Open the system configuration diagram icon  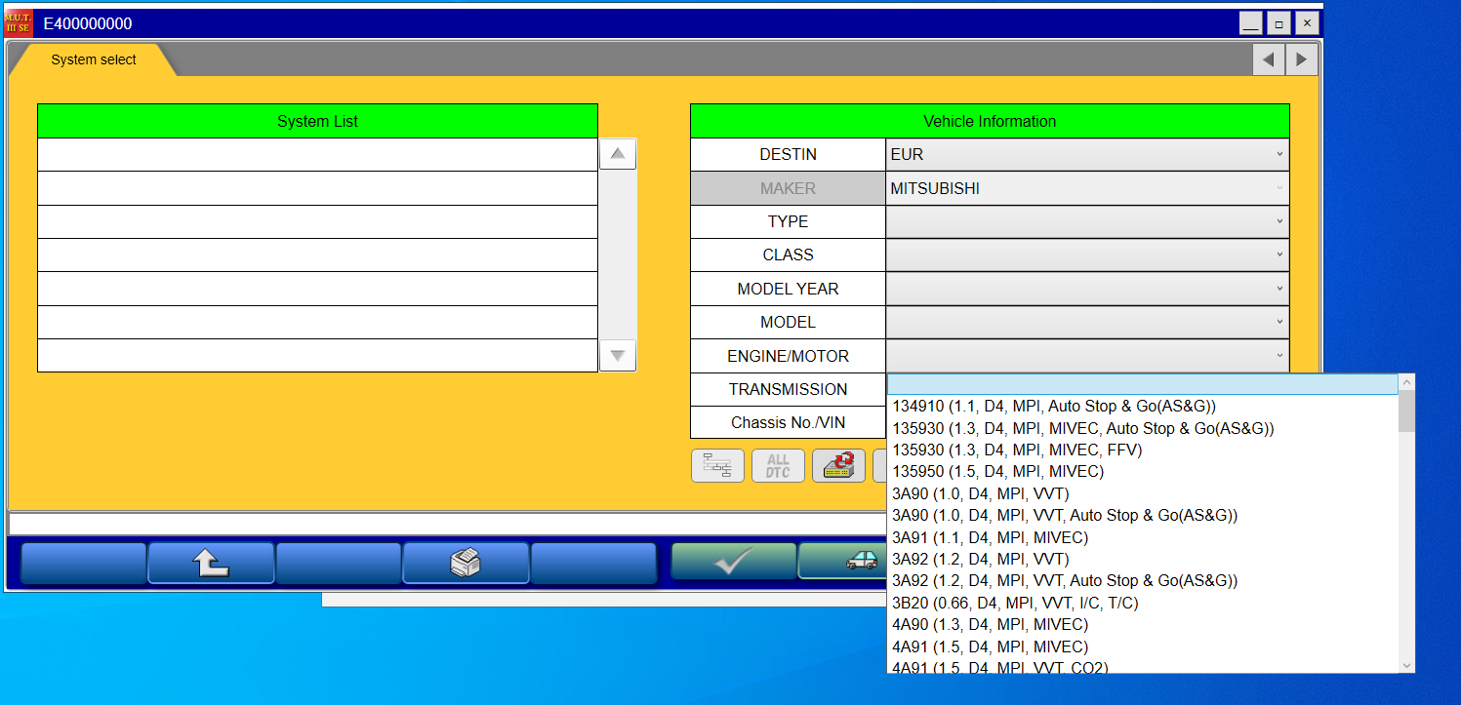coord(717,465)
